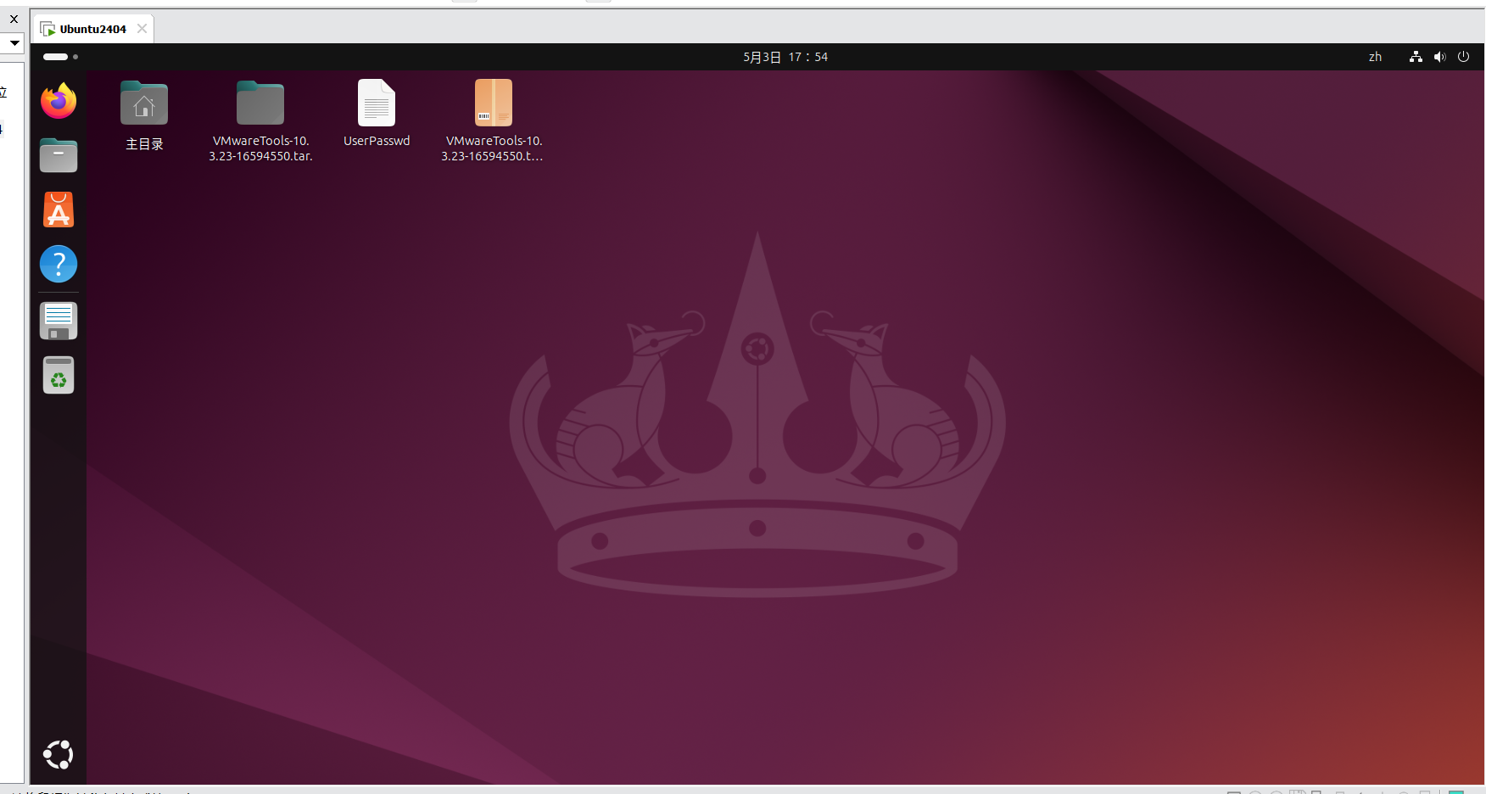
Task: Expand the sidebar dropdown arrow on the left
Action: click(x=14, y=42)
